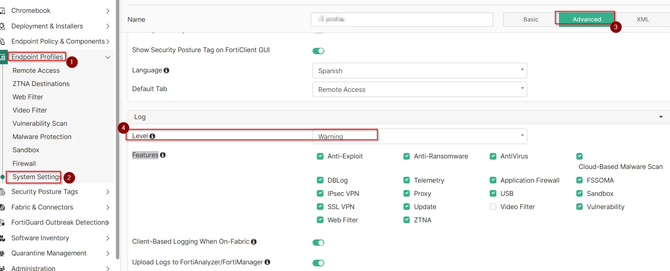Click the Quarantine Management icon

click(2, 253)
